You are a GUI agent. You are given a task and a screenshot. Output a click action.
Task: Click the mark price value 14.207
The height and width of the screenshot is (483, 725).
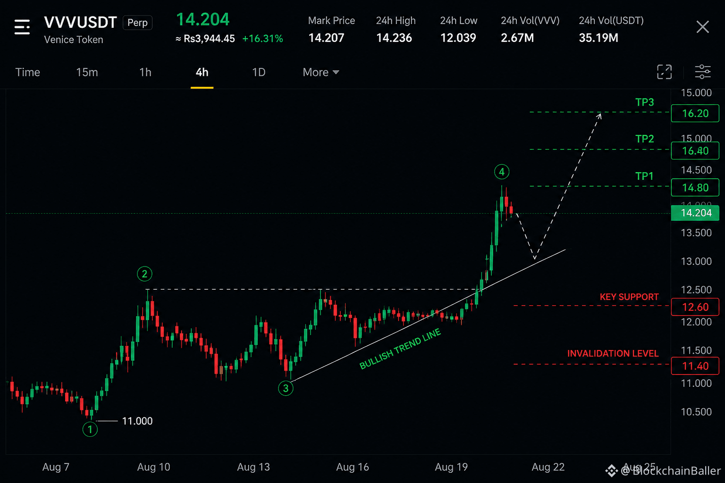pos(326,38)
